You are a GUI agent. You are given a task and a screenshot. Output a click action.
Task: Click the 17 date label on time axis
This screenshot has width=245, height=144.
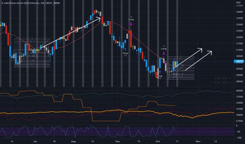(x=177, y=141)
